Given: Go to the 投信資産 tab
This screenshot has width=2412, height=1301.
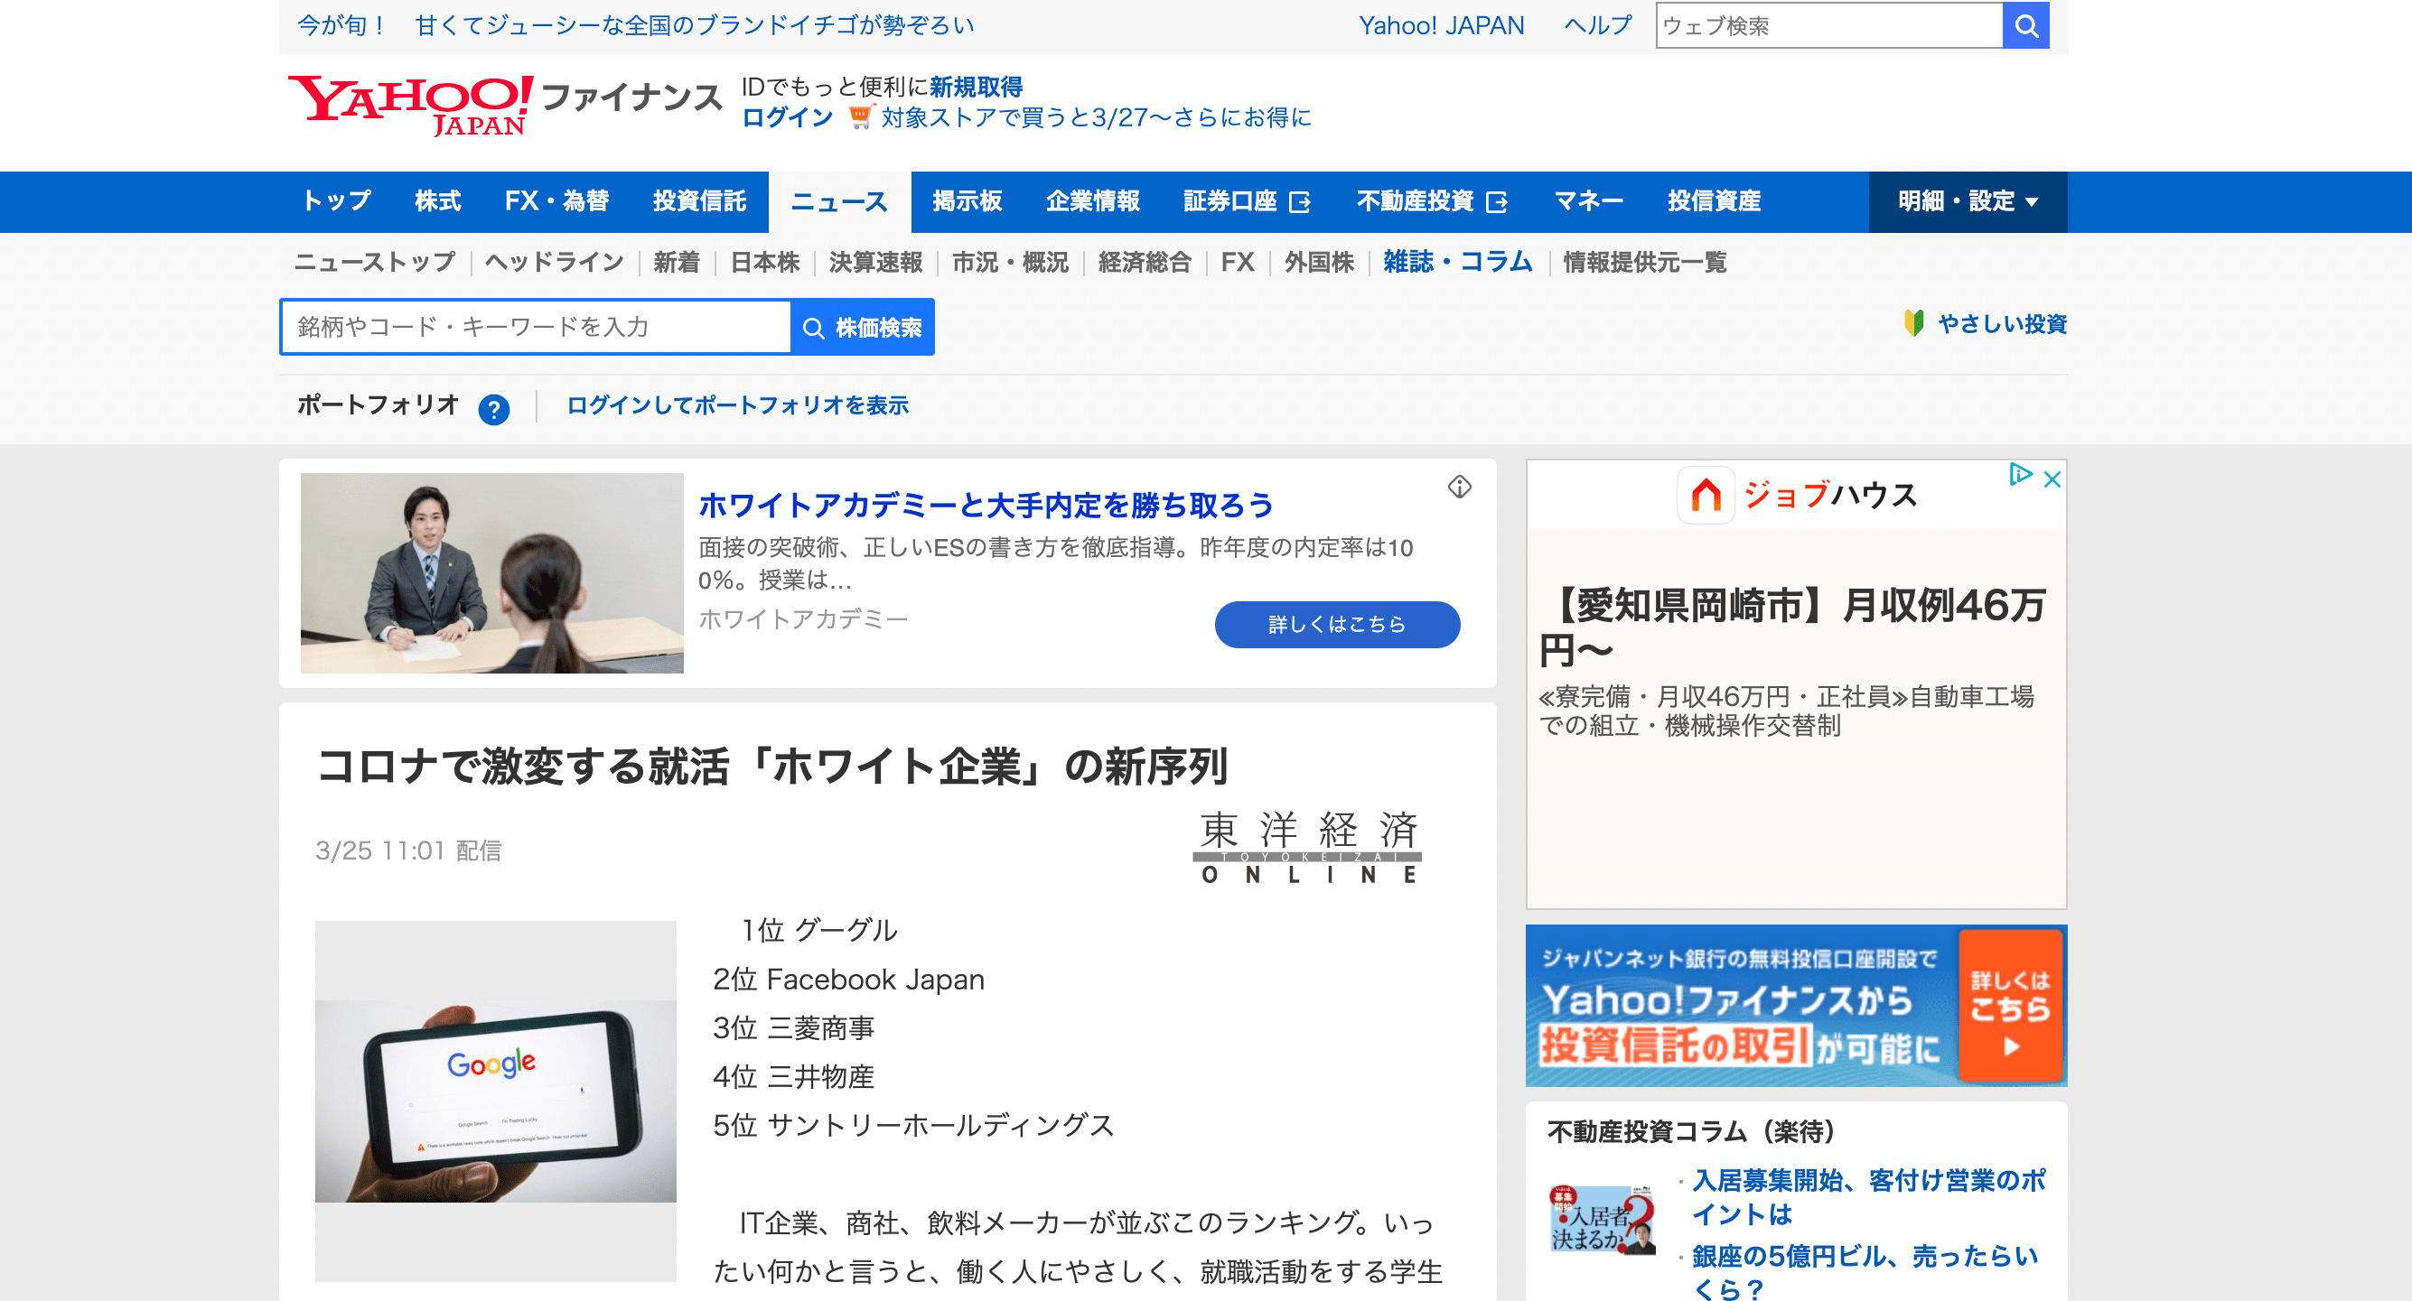Looking at the screenshot, I should point(1714,201).
